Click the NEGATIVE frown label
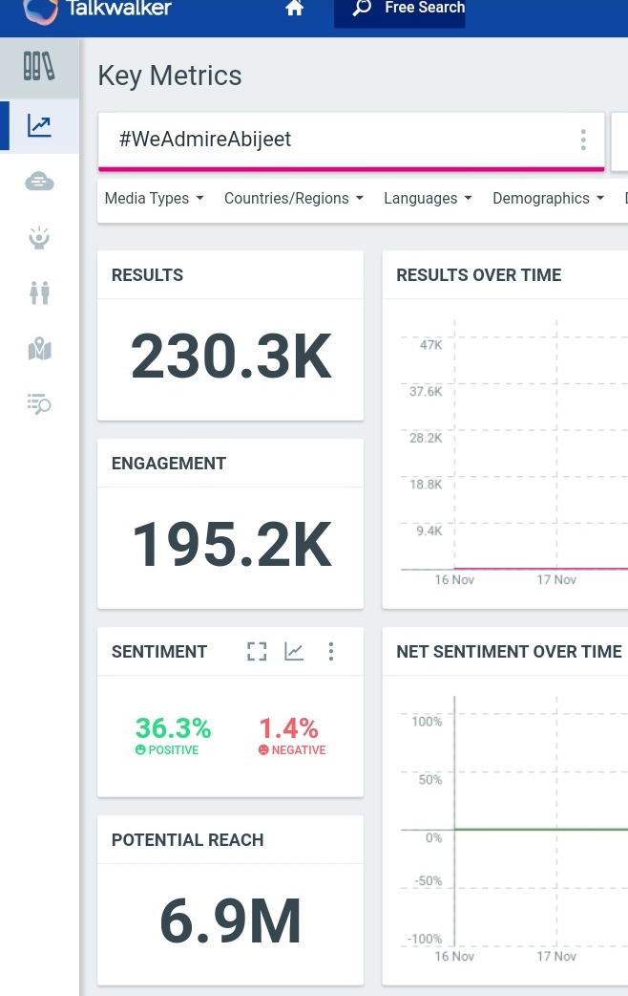628x996 pixels. click(x=292, y=750)
